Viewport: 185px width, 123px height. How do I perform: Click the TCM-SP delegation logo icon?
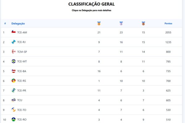point(14,52)
